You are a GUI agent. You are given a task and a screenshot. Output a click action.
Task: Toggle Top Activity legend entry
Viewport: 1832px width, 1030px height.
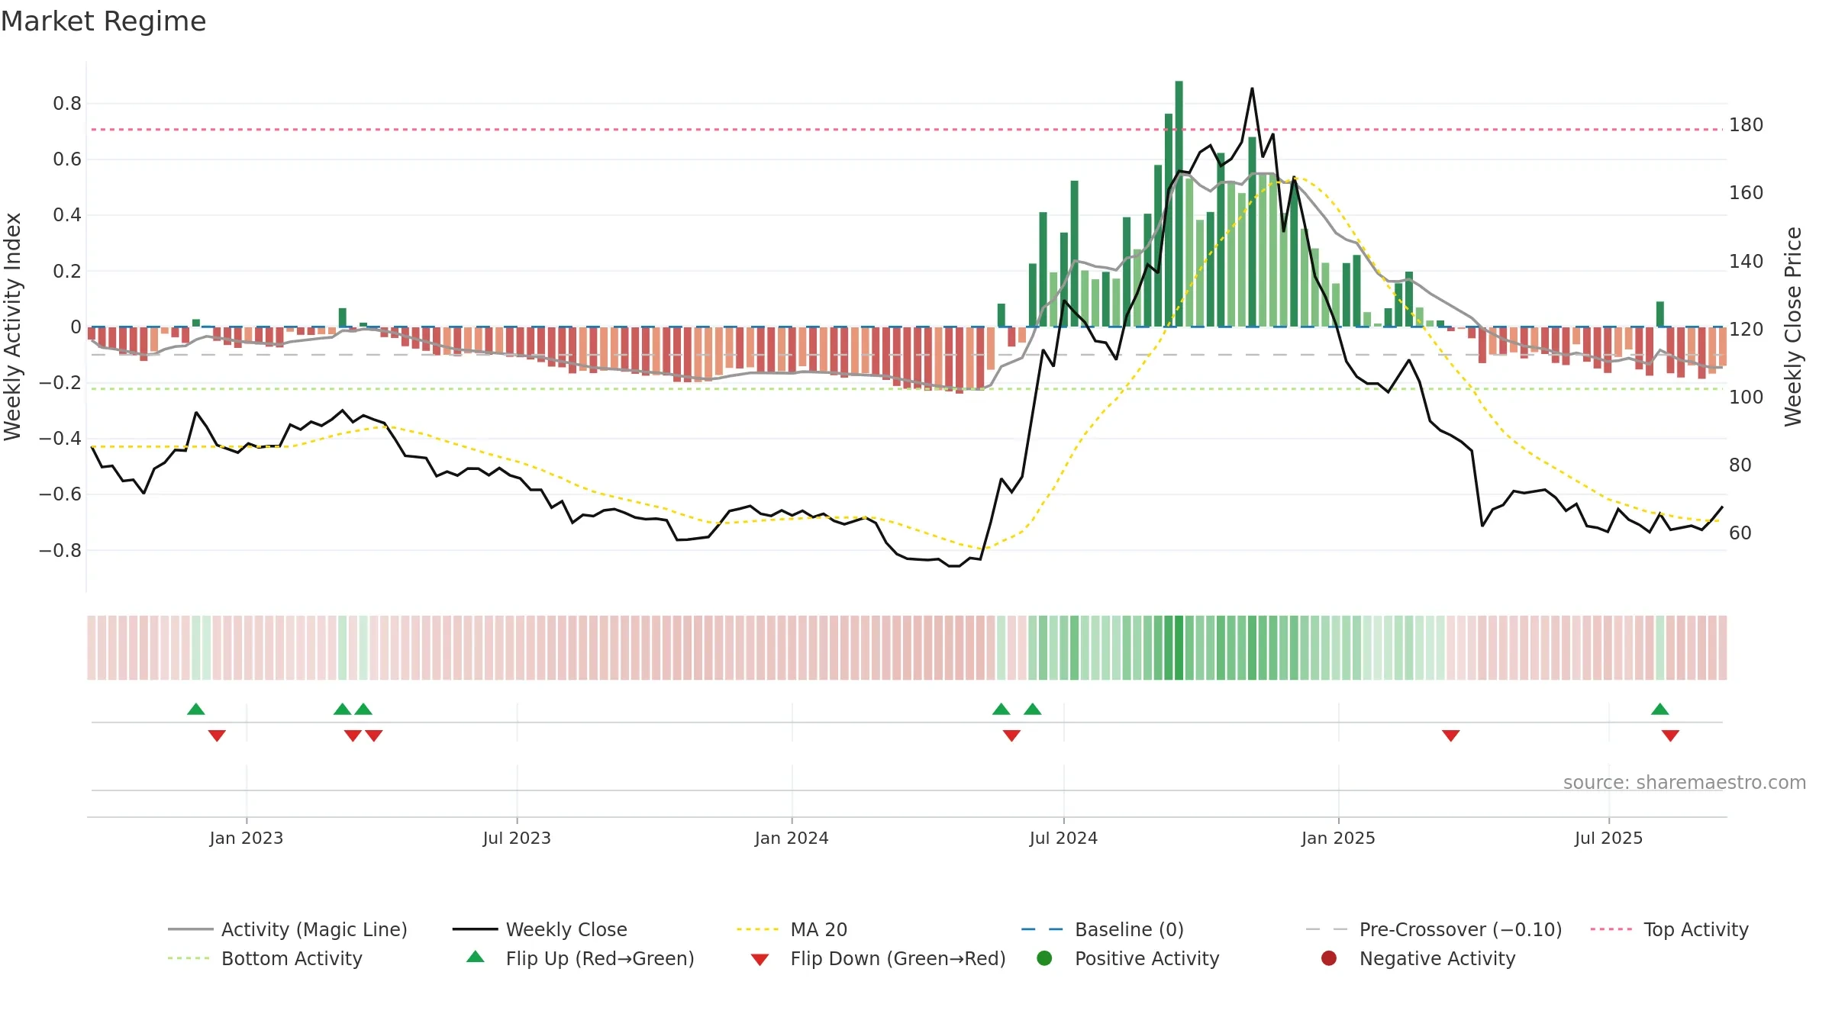[x=1669, y=929]
